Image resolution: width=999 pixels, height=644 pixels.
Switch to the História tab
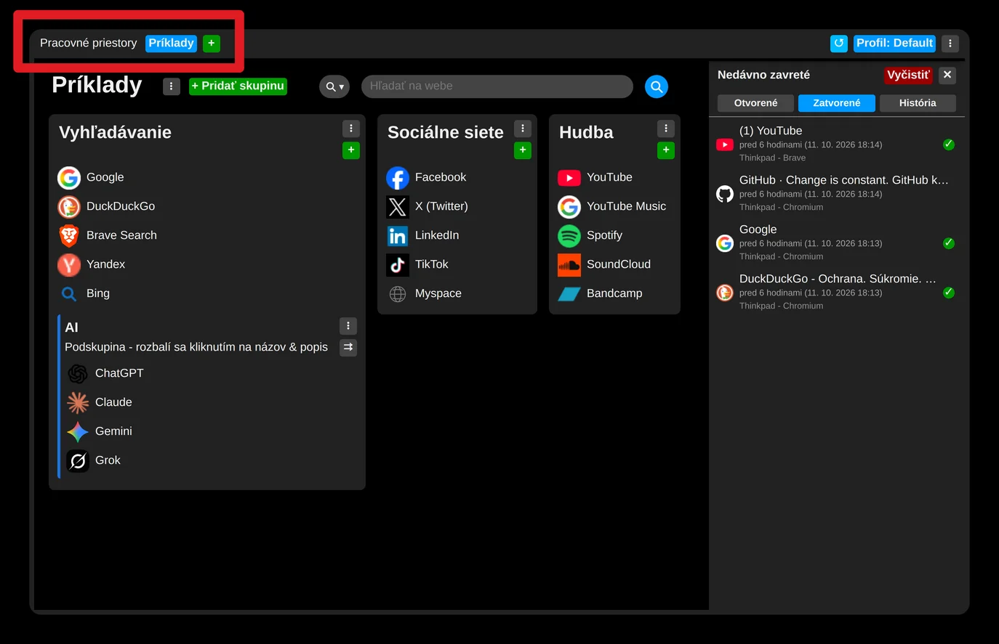pyautogui.click(x=918, y=103)
